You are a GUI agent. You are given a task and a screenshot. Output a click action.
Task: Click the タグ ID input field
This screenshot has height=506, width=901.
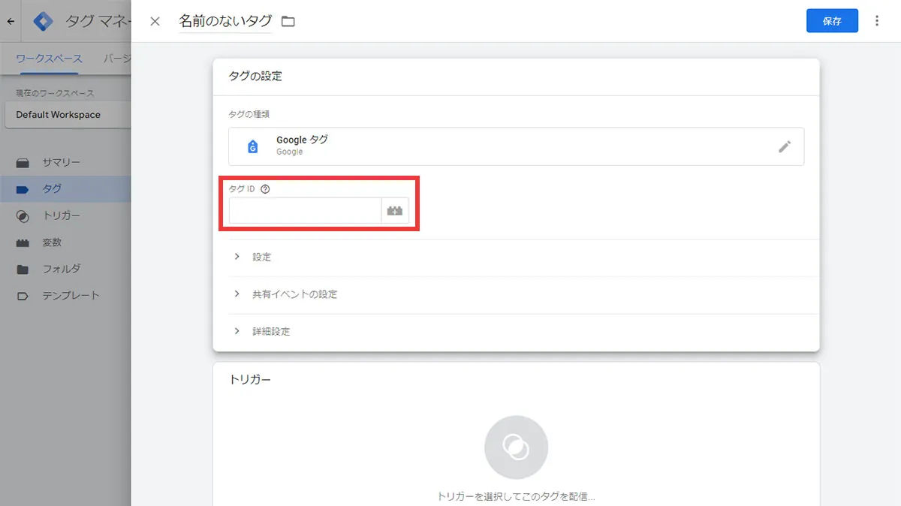pos(305,211)
